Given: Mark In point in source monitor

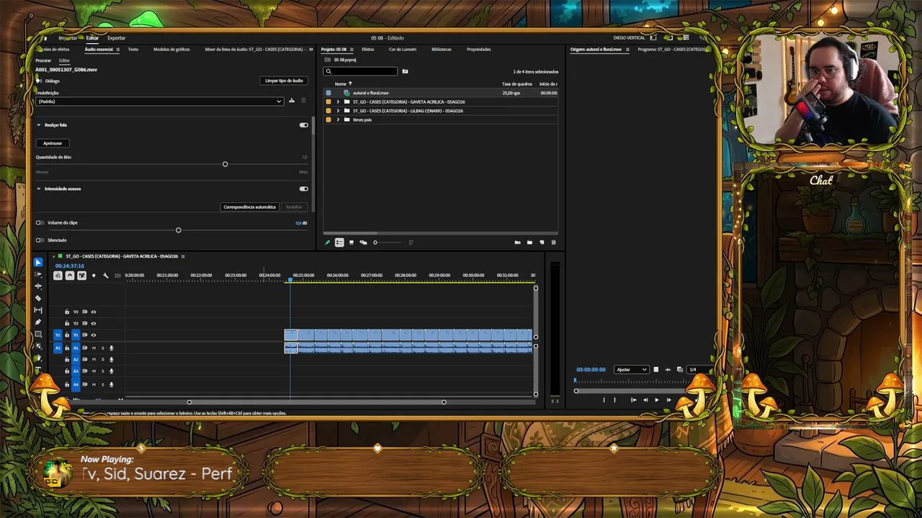Looking at the screenshot, I should [x=604, y=400].
